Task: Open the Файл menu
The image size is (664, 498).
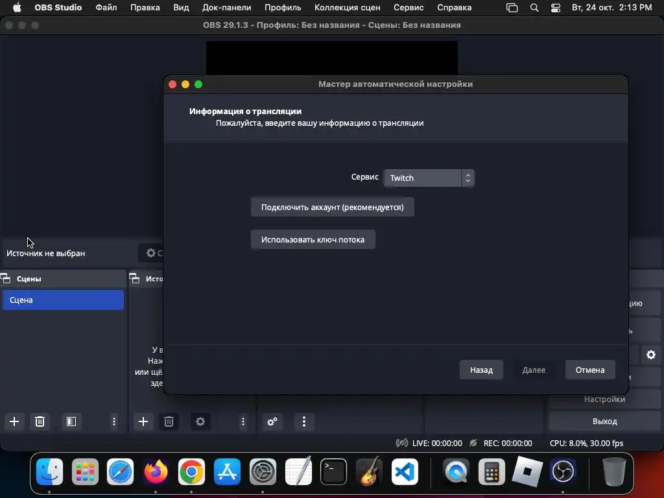Action: 106,8
